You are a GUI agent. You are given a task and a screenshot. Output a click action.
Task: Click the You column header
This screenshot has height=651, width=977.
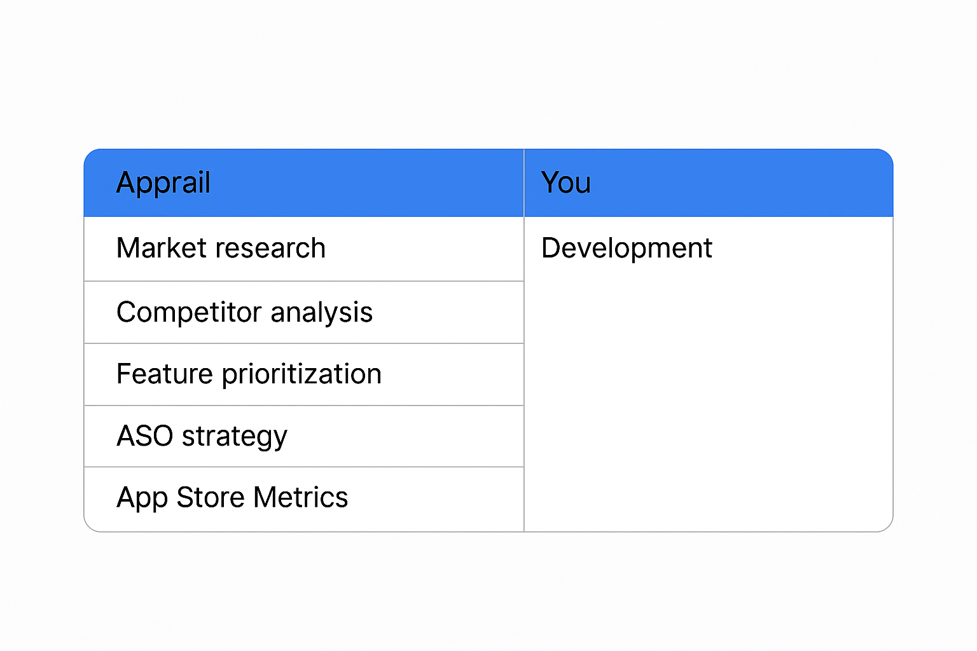(x=565, y=183)
